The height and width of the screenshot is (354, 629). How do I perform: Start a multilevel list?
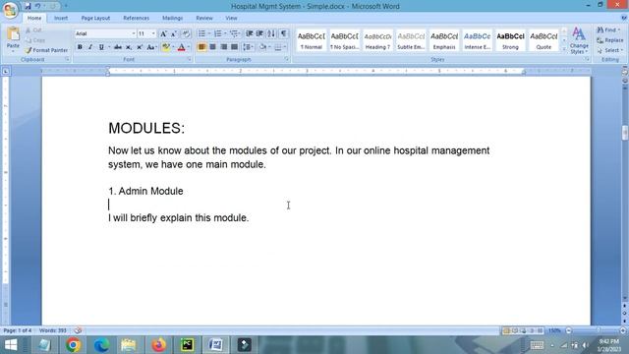[234, 33]
